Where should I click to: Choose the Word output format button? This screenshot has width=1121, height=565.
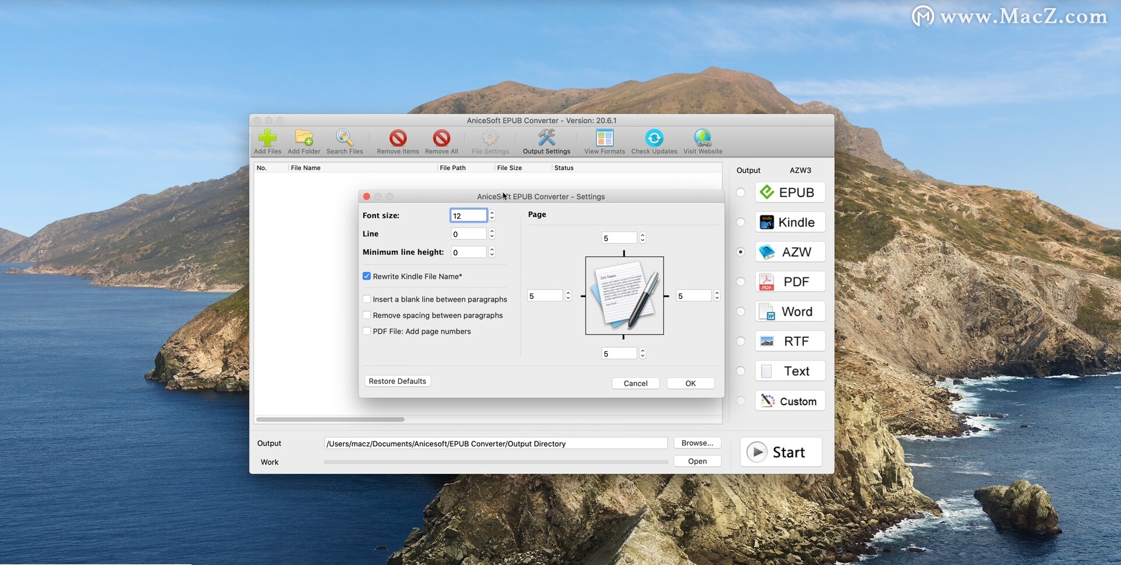pyautogui.click(x=790, y=311)
